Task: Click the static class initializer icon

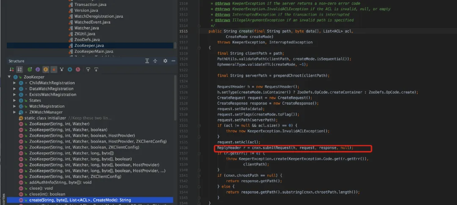Action: (x=21, y=118)
